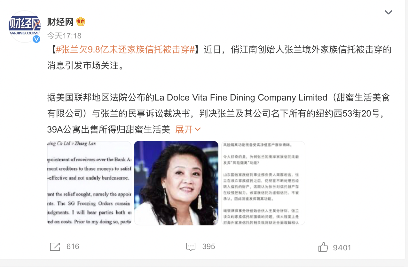
Task: Click the small arrow beside 展开
Action: click(x=198, y=129)
